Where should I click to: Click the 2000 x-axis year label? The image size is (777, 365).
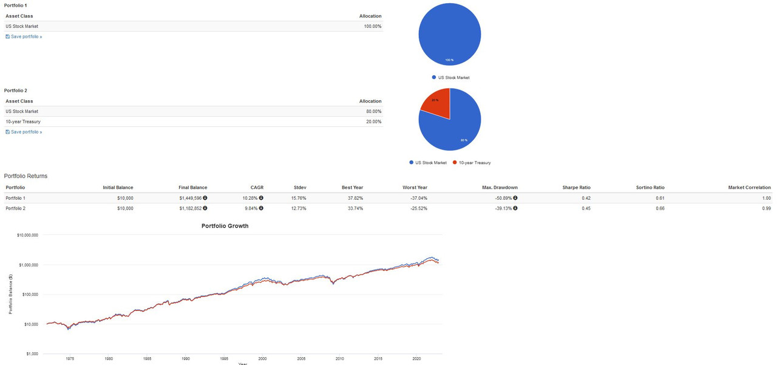pyautogui.click(x=263, y=359)
